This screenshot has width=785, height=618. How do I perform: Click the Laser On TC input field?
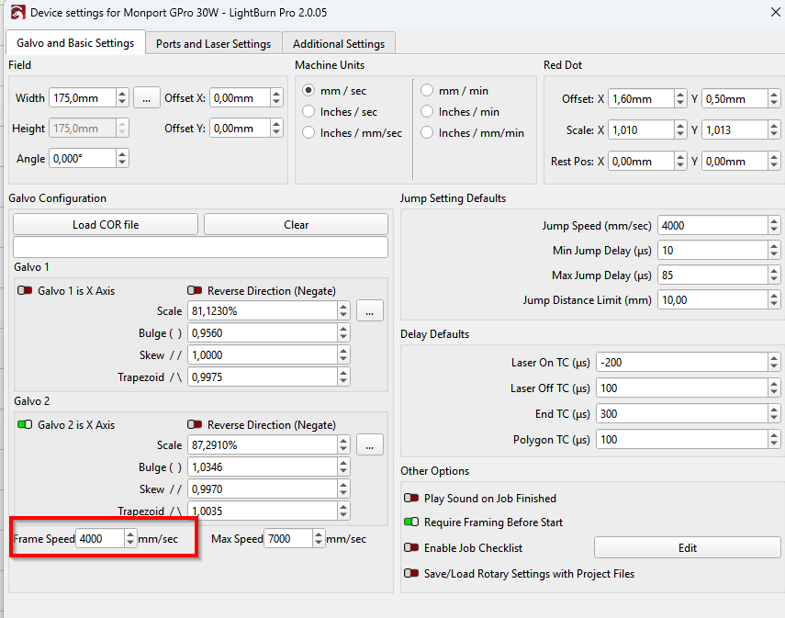click(x=681, y=363)
